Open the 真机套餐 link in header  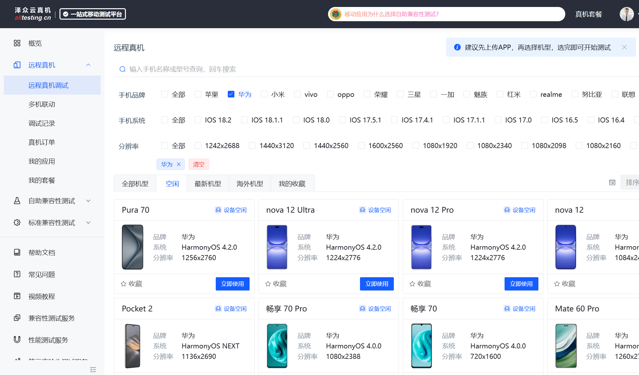coord(588,14)
